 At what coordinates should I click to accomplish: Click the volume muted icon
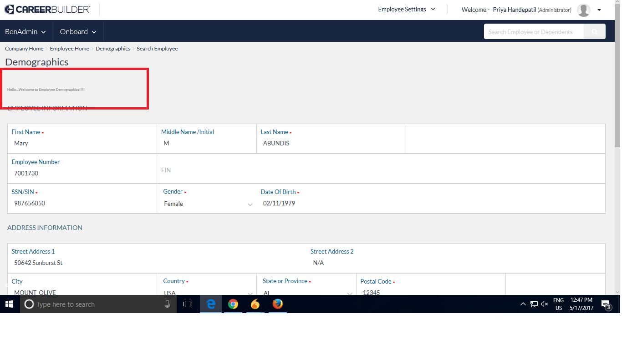coord(545,304)
